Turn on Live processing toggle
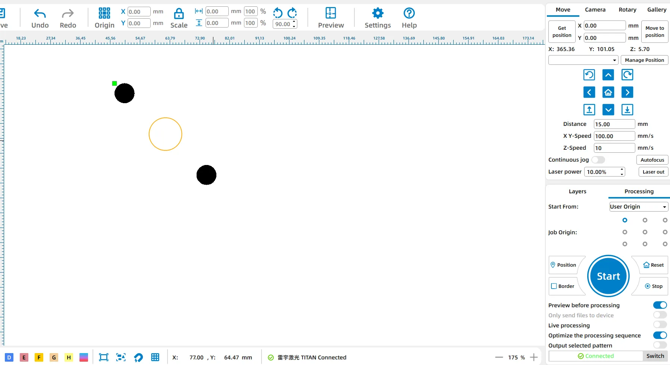The width and height of the screenshot is (670, 365). 660,325
